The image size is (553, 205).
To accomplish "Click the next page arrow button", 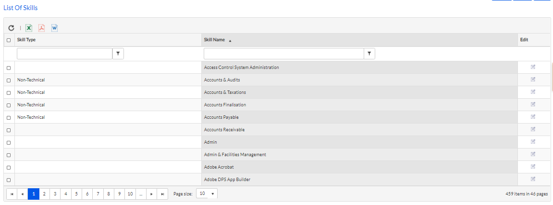I will 152,194.
